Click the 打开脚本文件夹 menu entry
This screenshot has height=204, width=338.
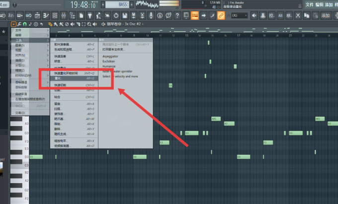114,50
